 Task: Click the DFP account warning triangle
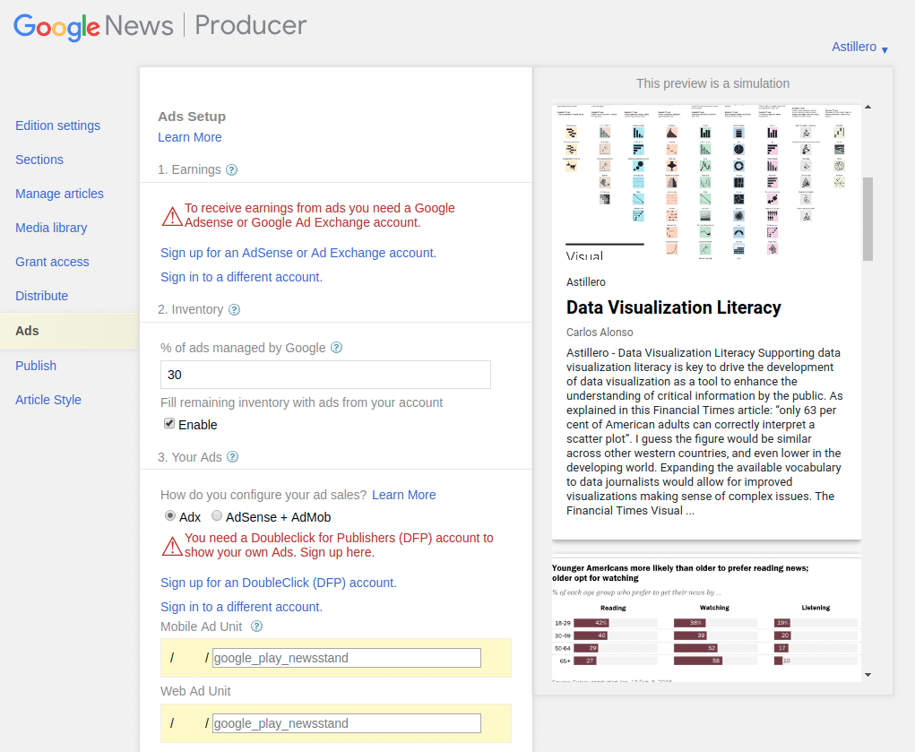click(171, 544)
